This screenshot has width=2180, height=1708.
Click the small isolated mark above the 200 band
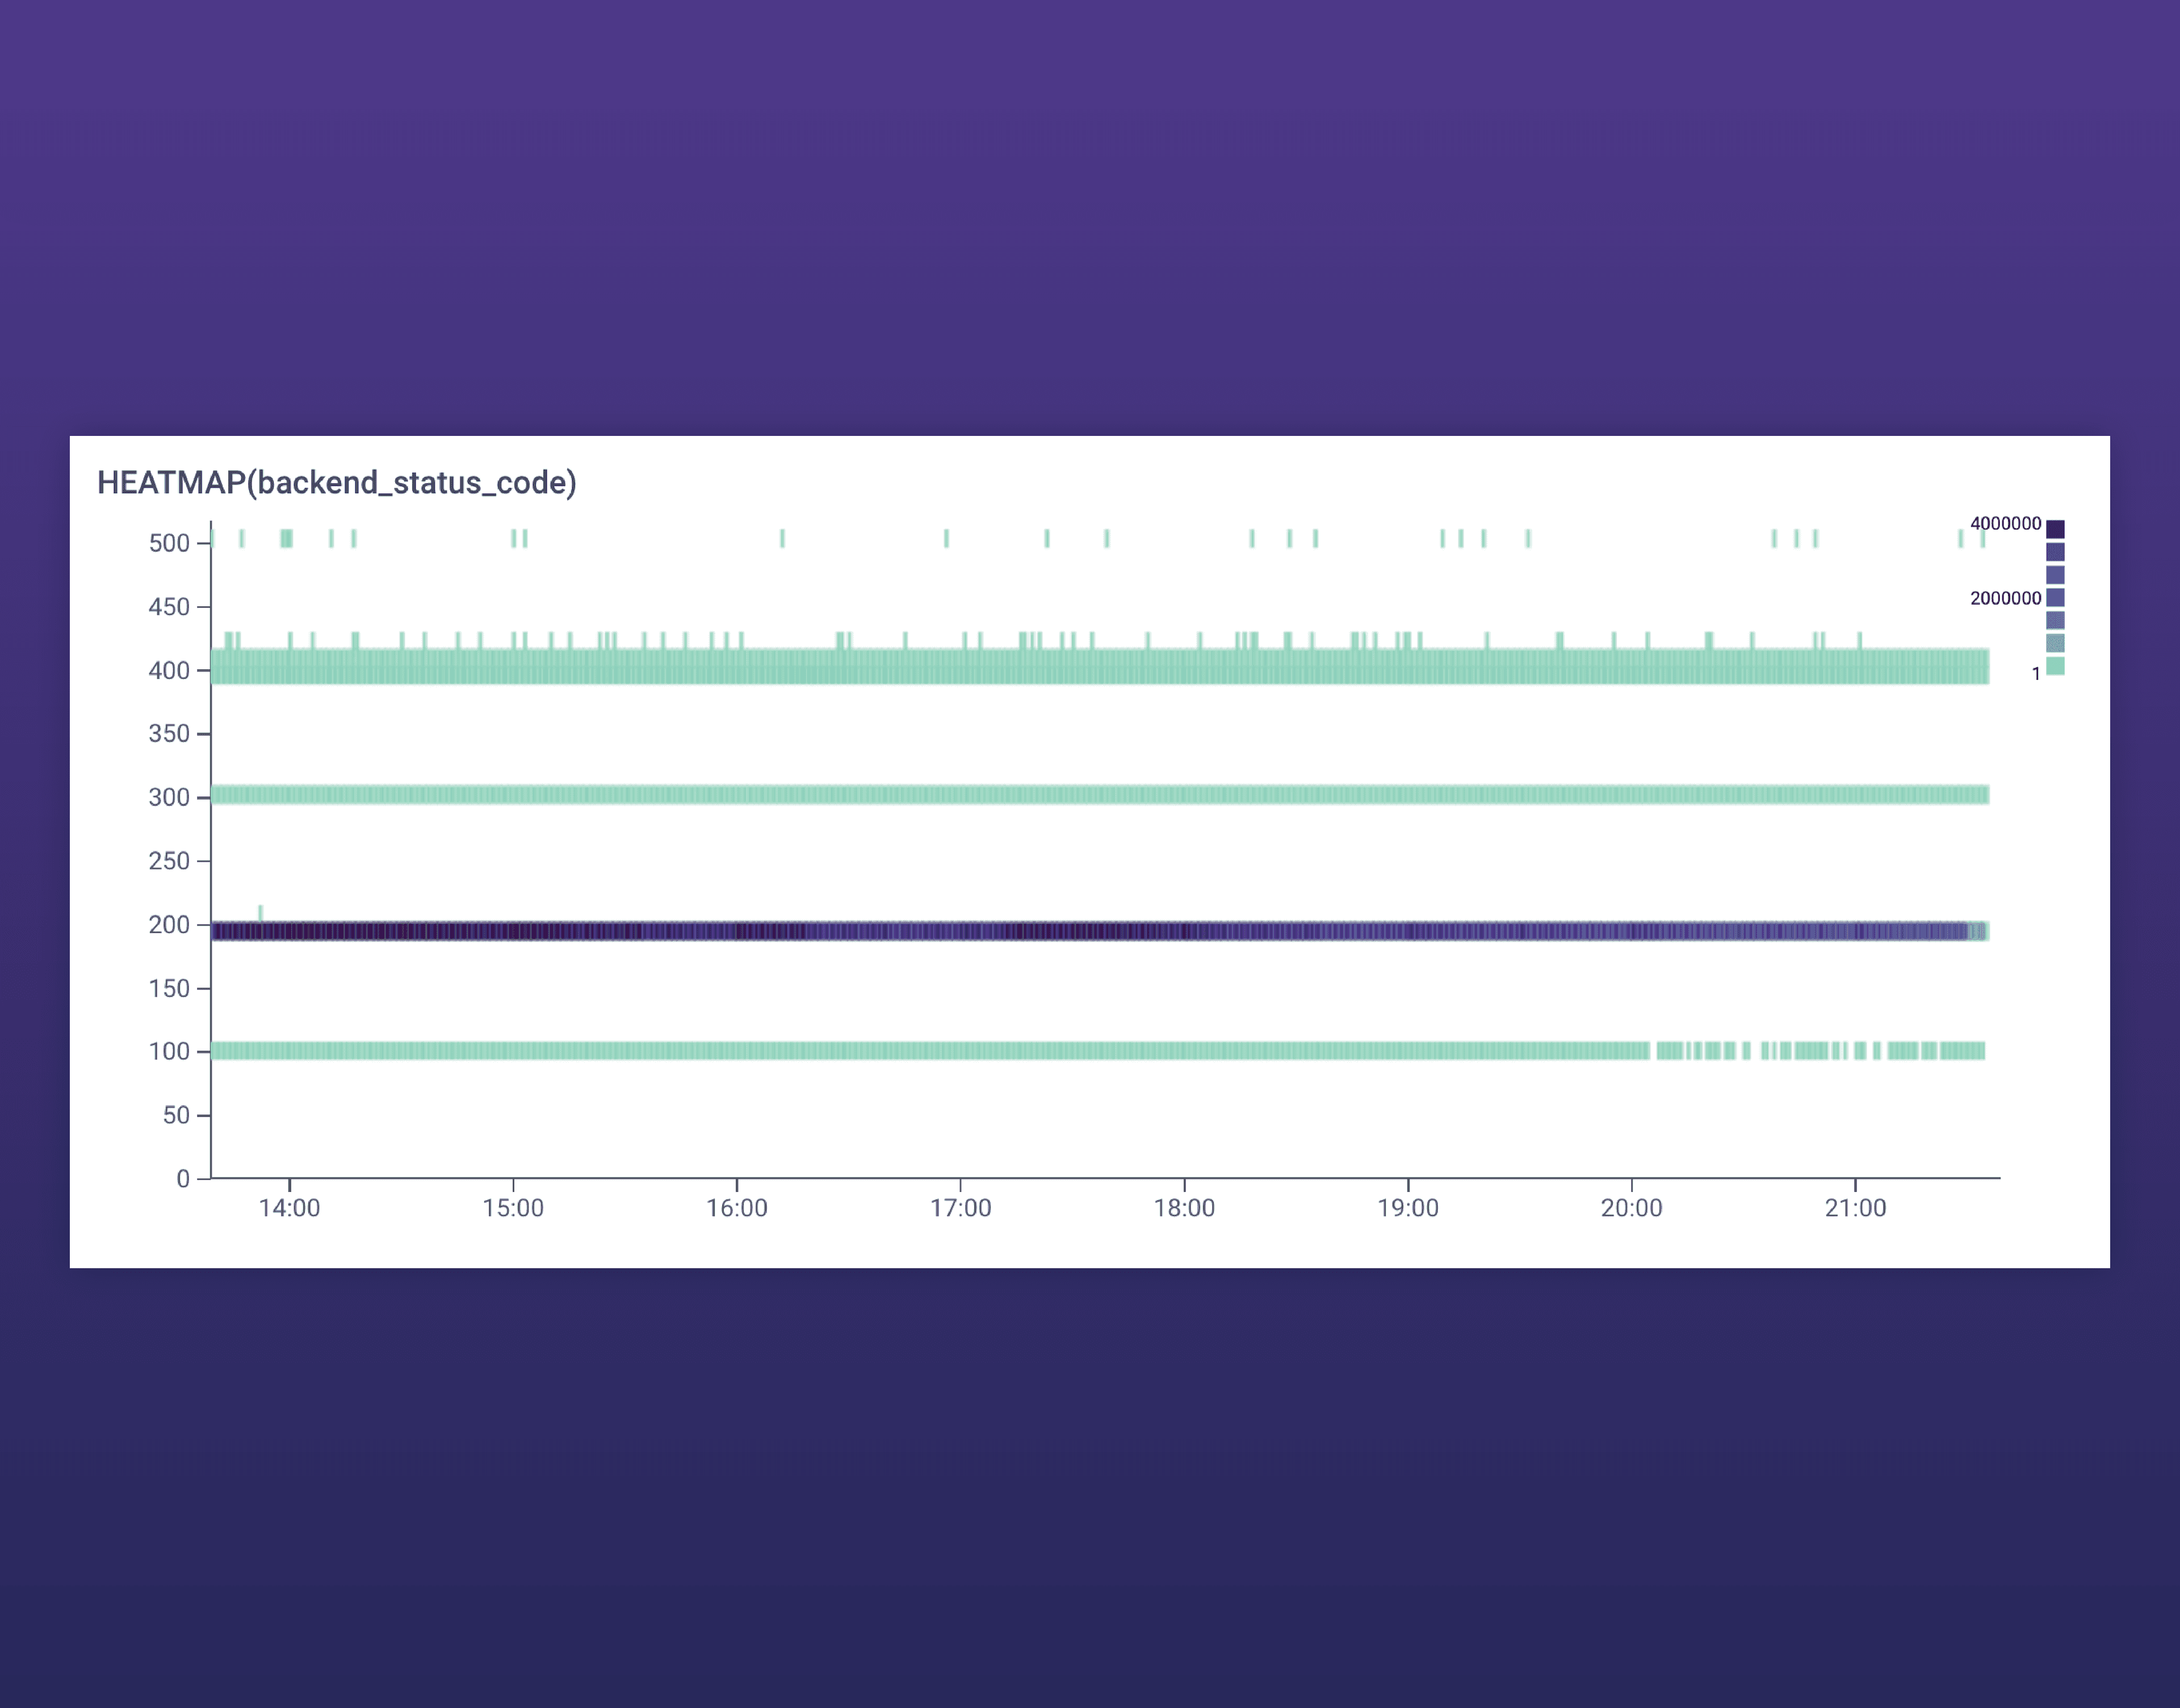pyautogui.click(x=261, y=912)
